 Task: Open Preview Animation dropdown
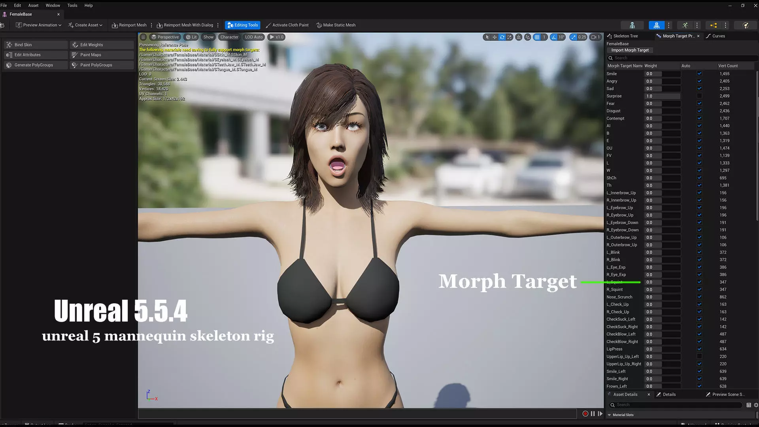click(38, 25)
